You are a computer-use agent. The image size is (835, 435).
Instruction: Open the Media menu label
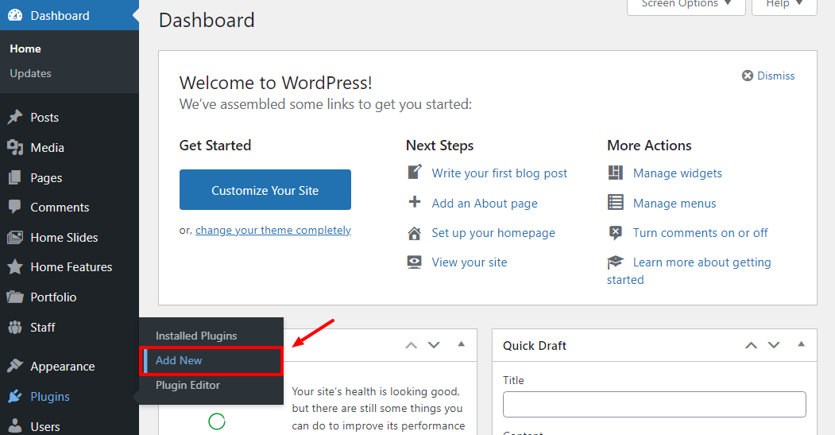(x=47, y=148)
